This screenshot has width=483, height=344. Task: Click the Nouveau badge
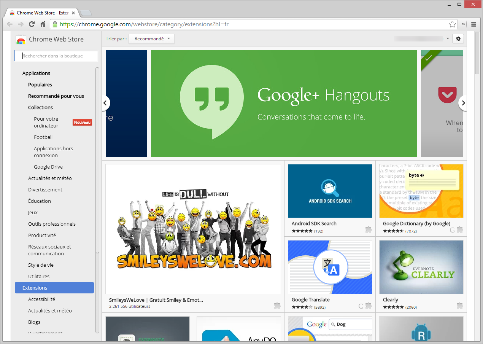[x=83, y=123]
